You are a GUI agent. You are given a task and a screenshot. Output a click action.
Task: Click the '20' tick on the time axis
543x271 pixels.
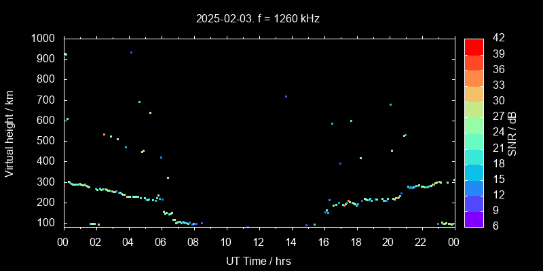tap(389, 242)
